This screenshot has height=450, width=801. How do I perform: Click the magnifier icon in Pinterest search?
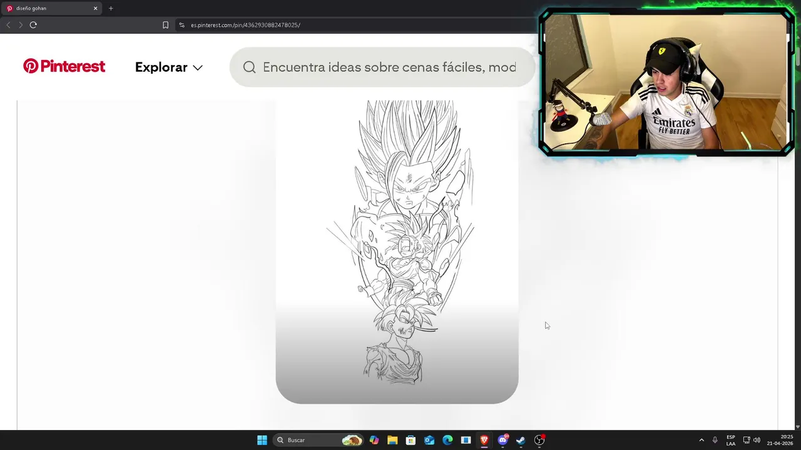[x=249, y=67]
